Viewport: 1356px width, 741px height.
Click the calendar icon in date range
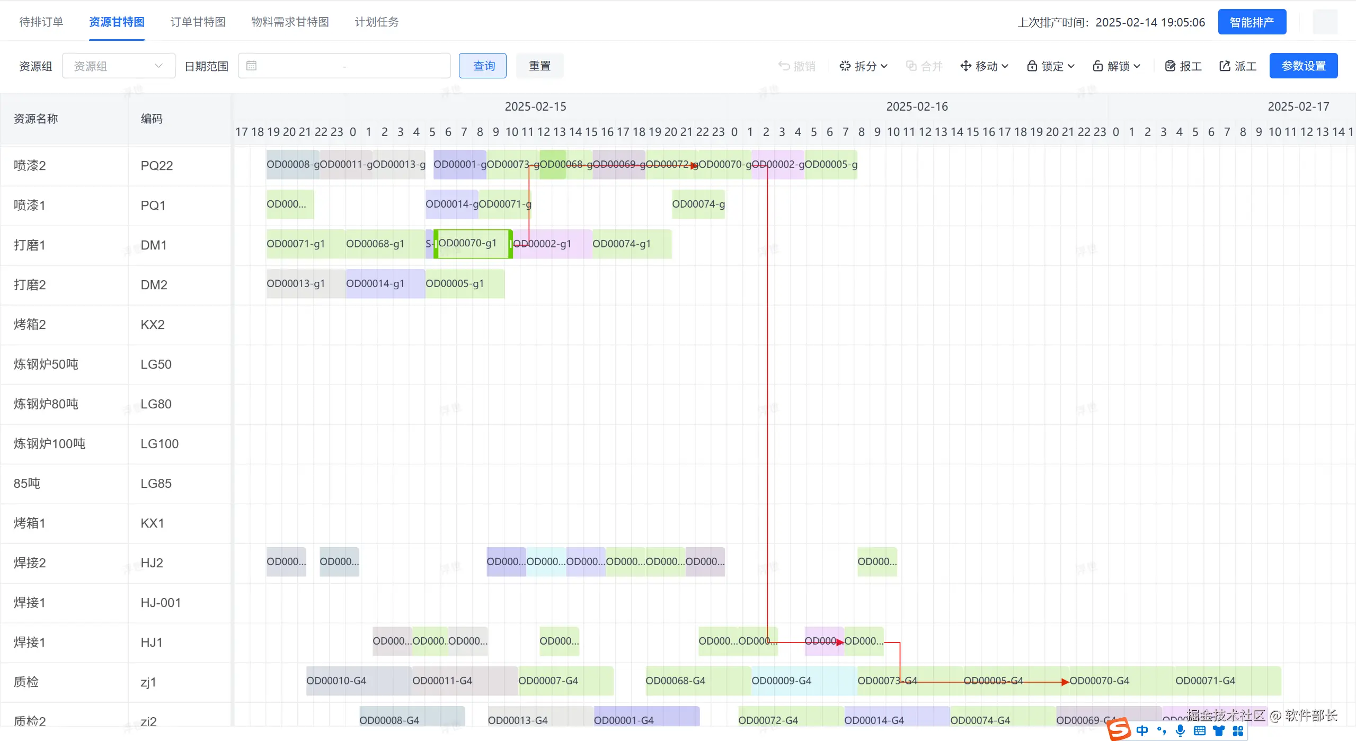point(252,66)
